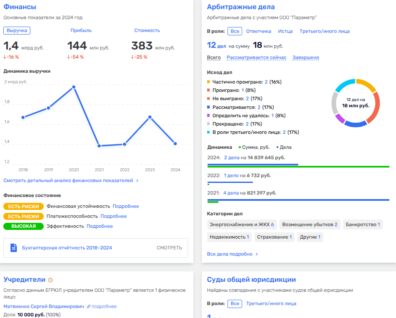Click the 2020 revenue peak data point
Screen dimensions: 396x318
(74, 87)
